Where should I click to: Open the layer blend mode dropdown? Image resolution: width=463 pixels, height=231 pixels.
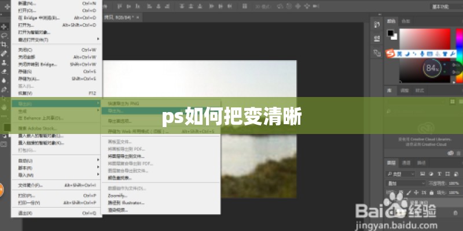click(406, 183)
